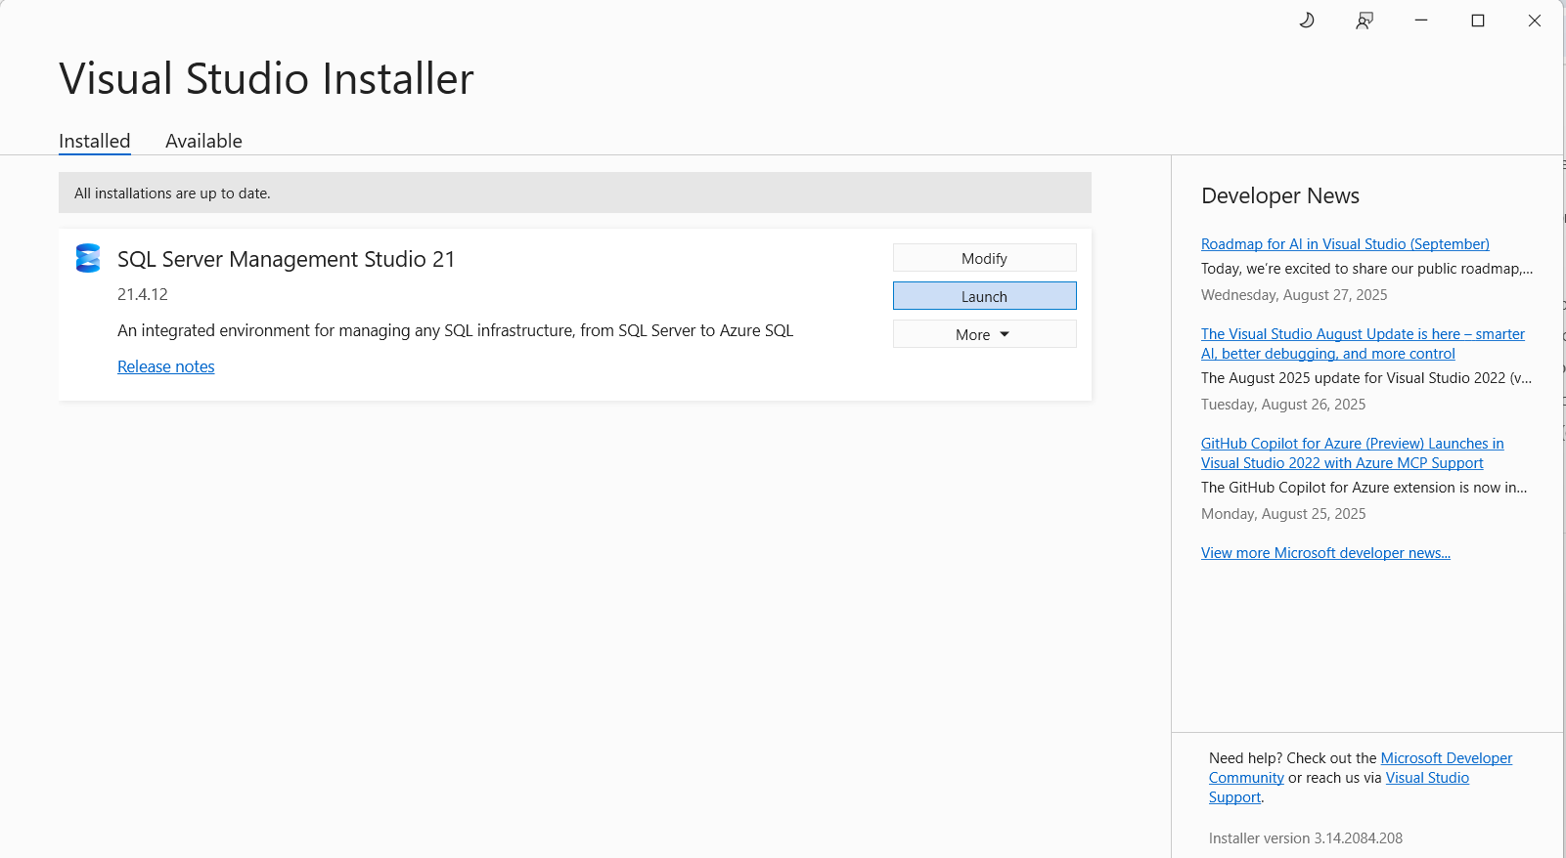
Task: Maximize the Visual Studio Installer window
Action: click(x=1478, y=21)
